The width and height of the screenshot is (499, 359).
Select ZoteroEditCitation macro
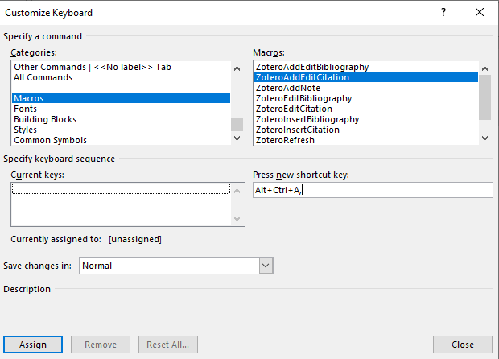pyautogui.click(x=366, y=109)
